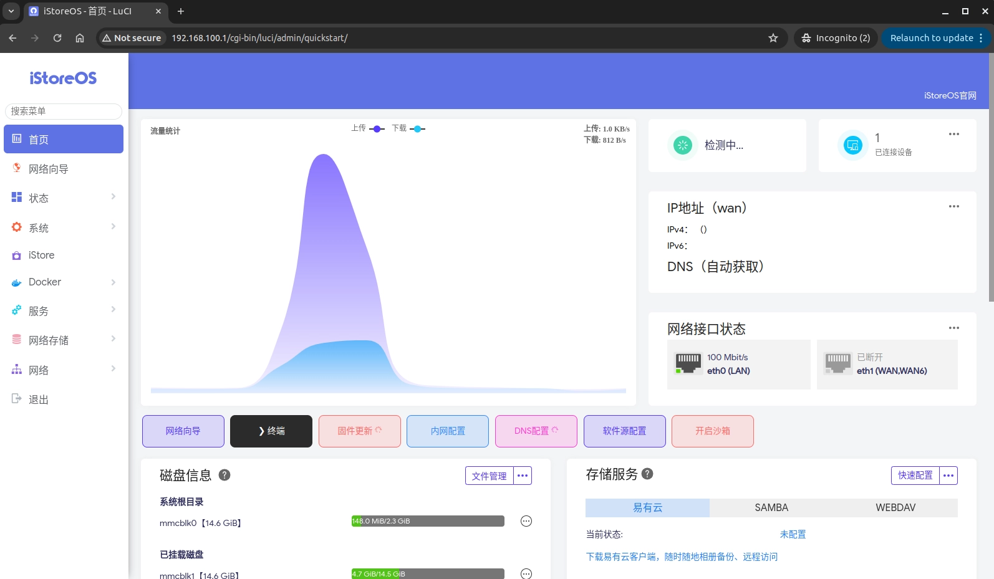
Task: Open 文件管理 file manager button
Action: click(x=490, y=476)
